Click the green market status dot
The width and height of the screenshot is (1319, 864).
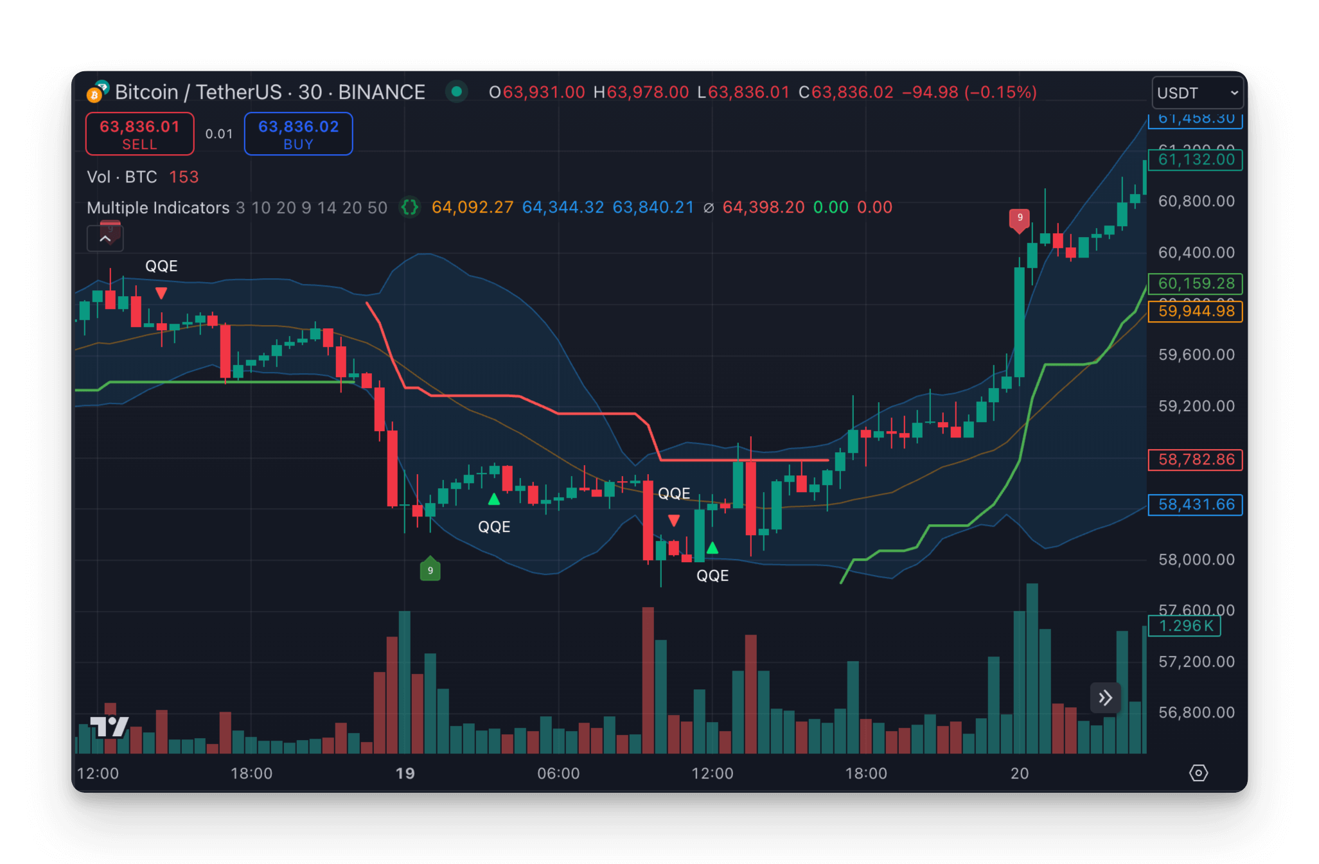click(457, 92)
